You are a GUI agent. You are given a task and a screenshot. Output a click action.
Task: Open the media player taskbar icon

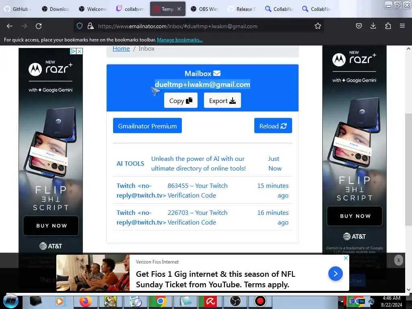60,301
